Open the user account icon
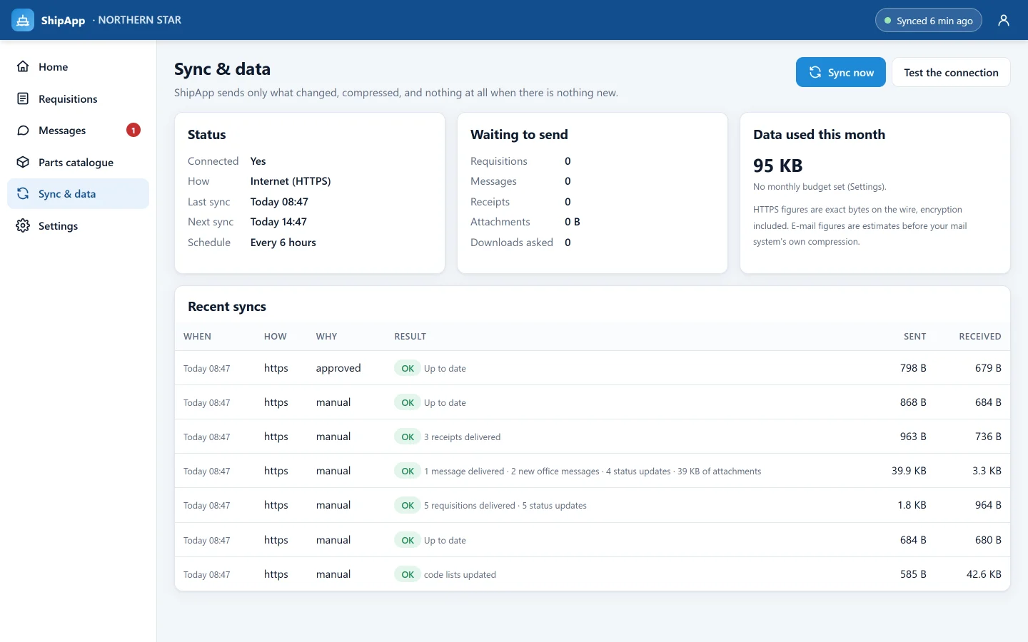 pos(1004,20)
